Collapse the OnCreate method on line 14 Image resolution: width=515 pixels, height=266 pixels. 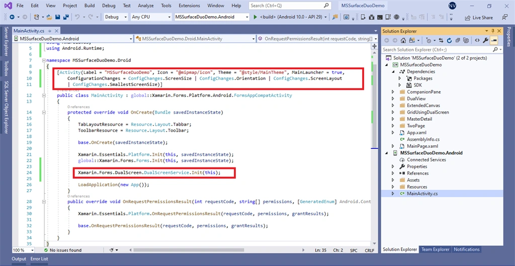click(x=43, y=112)
